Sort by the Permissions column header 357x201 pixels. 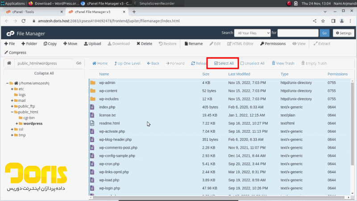(337, 74)
